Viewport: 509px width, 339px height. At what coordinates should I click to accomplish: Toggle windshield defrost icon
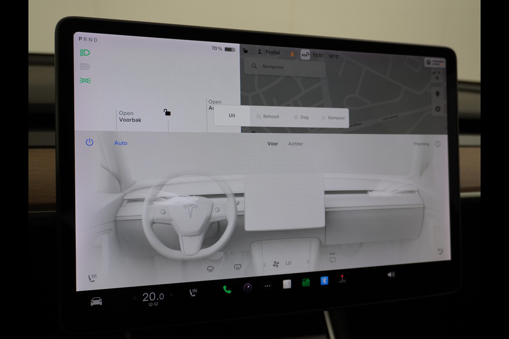click(x=210, y=269)
